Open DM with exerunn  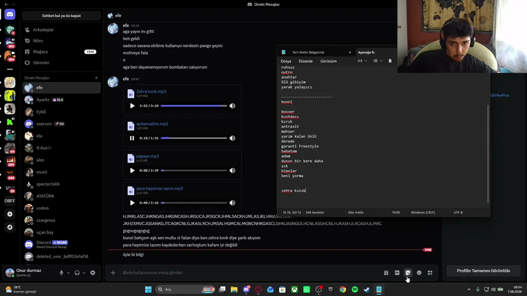61,124
